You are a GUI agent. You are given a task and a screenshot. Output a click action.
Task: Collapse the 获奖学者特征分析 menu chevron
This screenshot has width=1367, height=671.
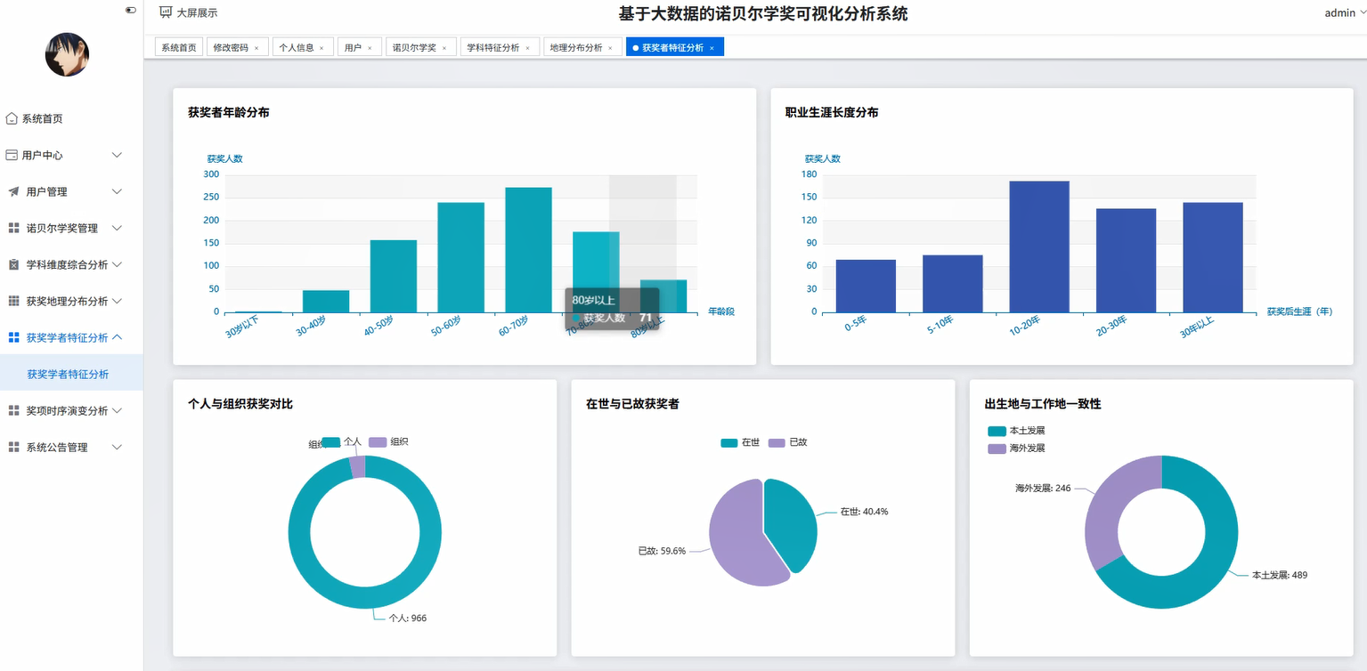pyautogui.click(x=117, y=337)
